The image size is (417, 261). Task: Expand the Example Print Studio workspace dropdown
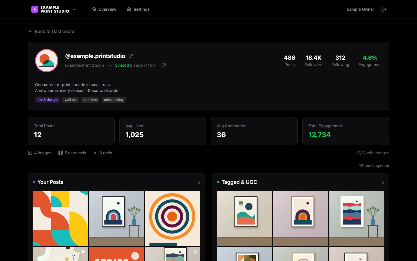[74, 9]
